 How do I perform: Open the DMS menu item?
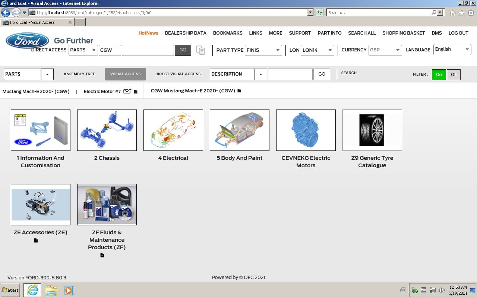437,33
